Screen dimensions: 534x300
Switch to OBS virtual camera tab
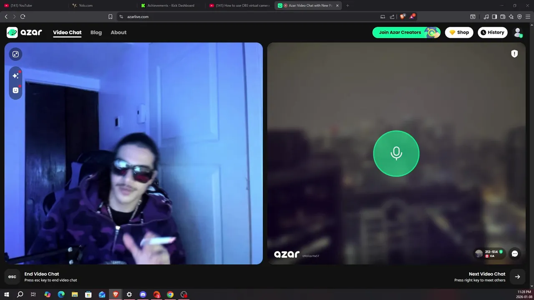pyautogui.click(x=239, y=5)
